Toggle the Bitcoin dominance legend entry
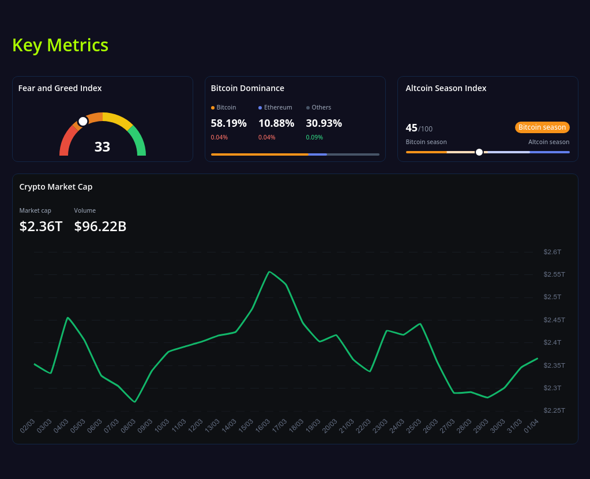The height and width of the screenshot is (479, 590). [223, 107]
